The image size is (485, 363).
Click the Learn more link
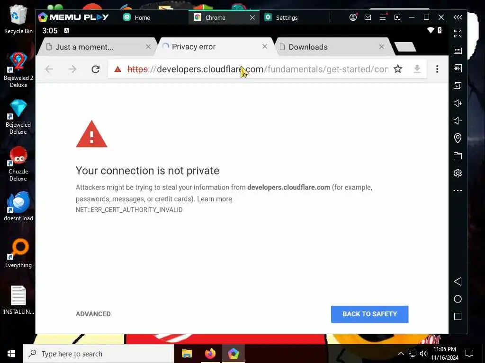215,199
